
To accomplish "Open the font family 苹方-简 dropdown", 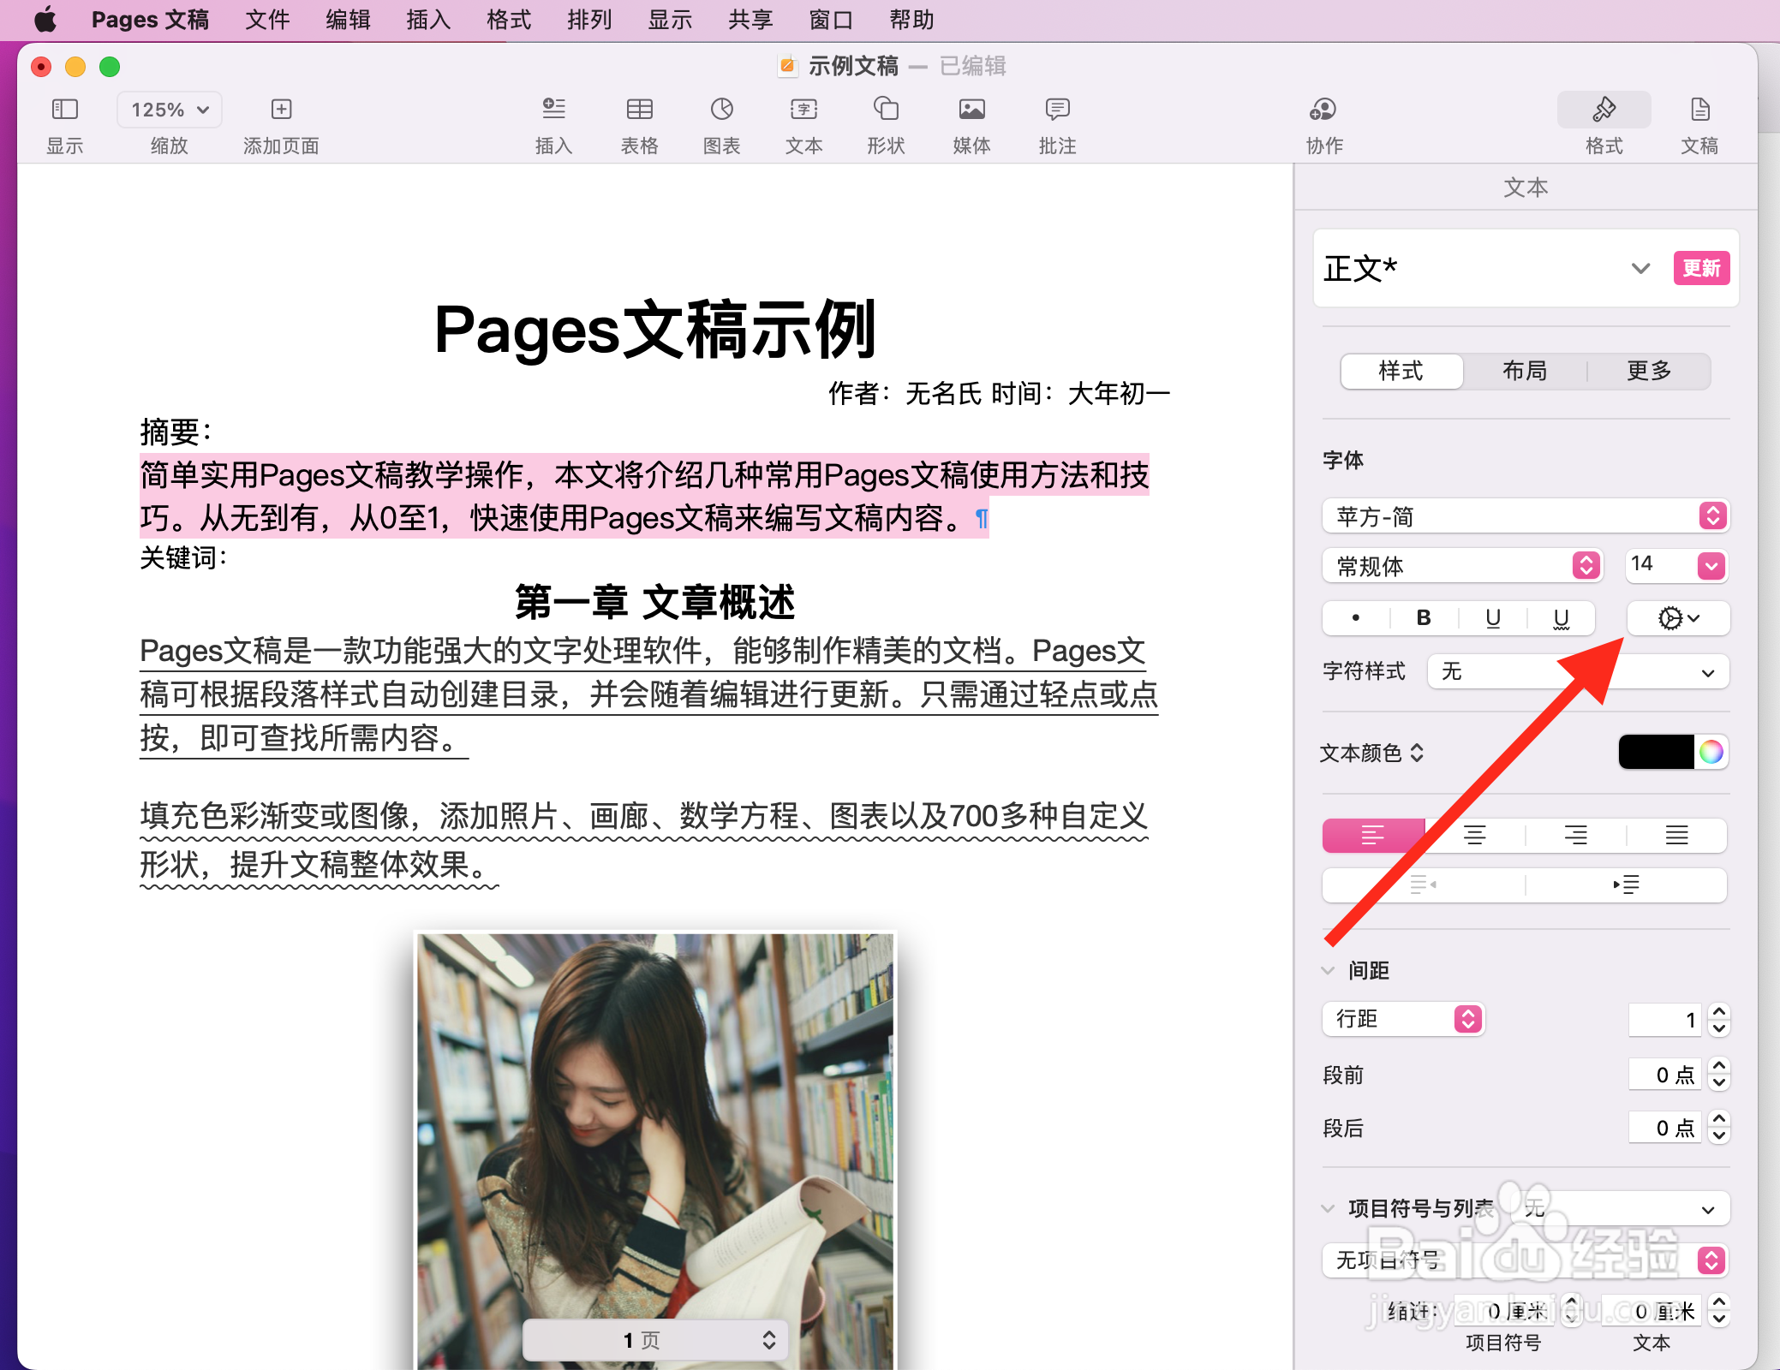I will tap(1525, 515).
